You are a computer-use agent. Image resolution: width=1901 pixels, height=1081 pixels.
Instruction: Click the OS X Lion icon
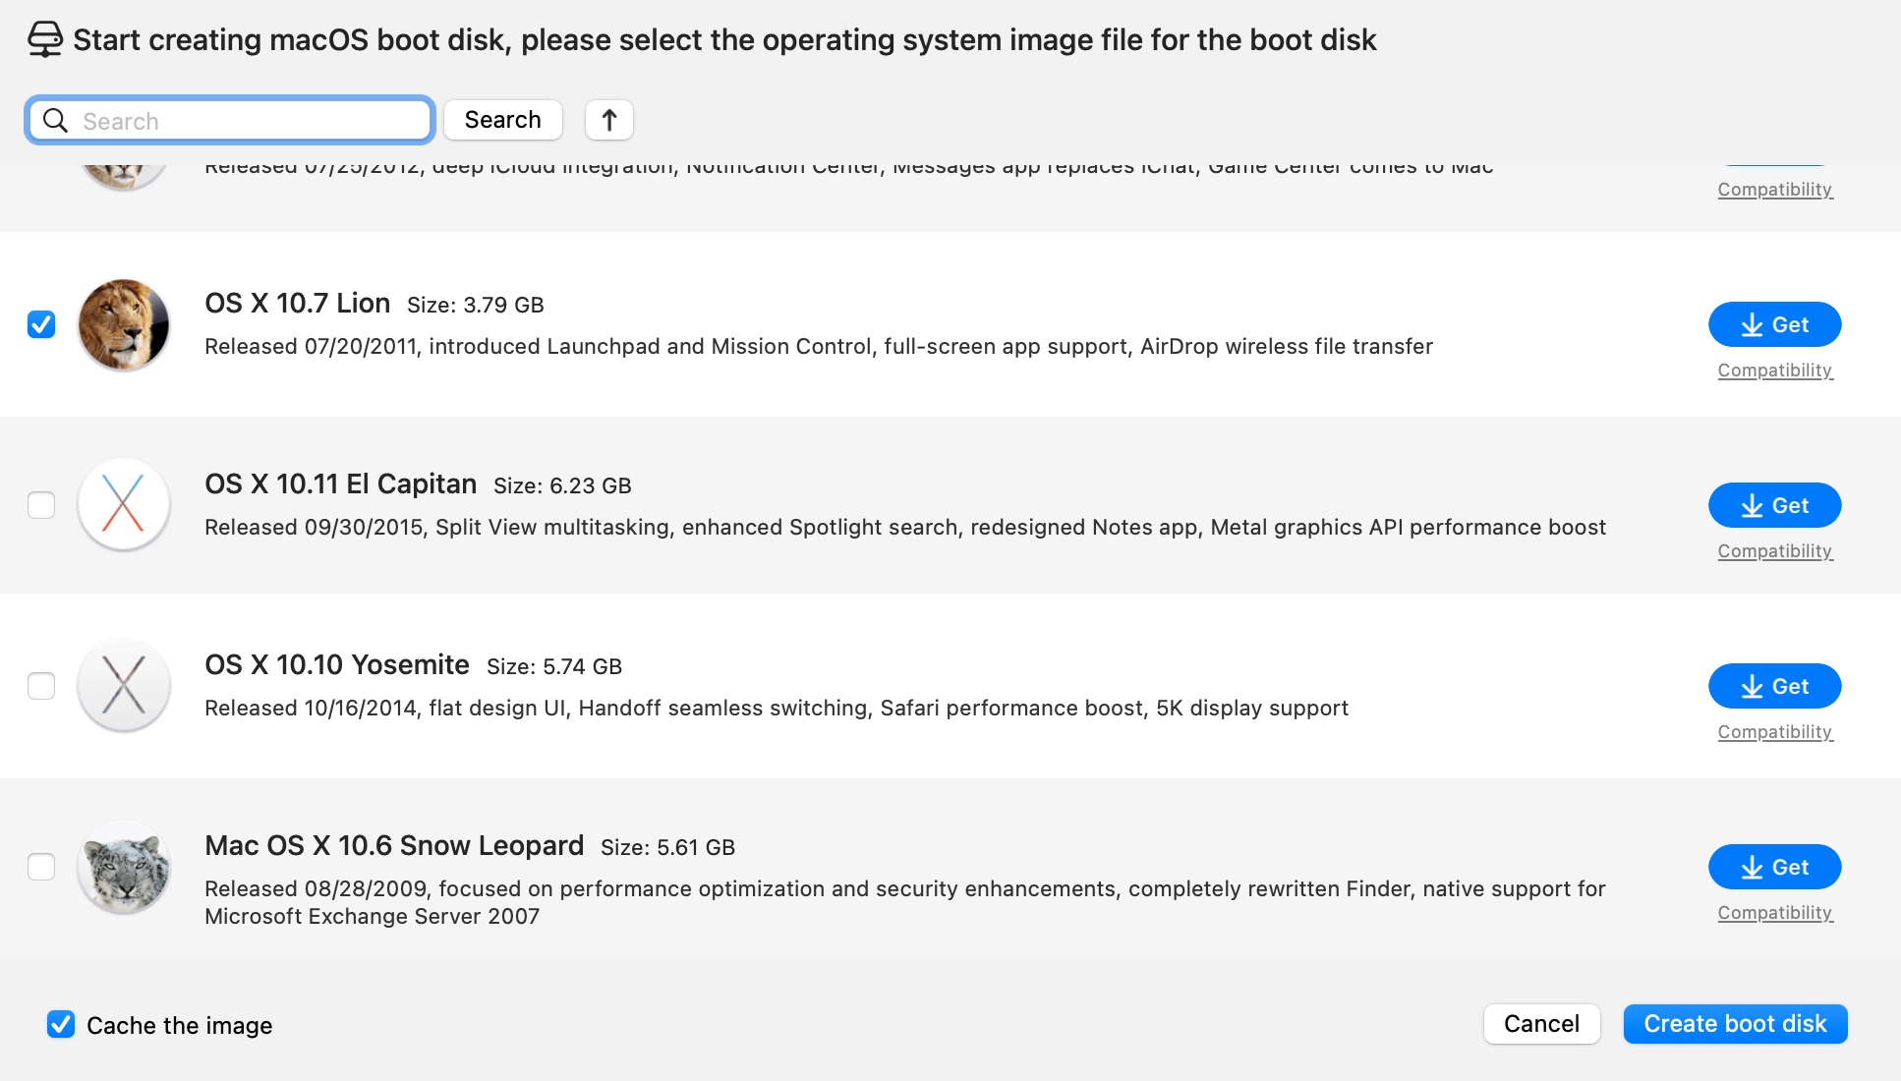pyautogui.click(x=124, y=324)
